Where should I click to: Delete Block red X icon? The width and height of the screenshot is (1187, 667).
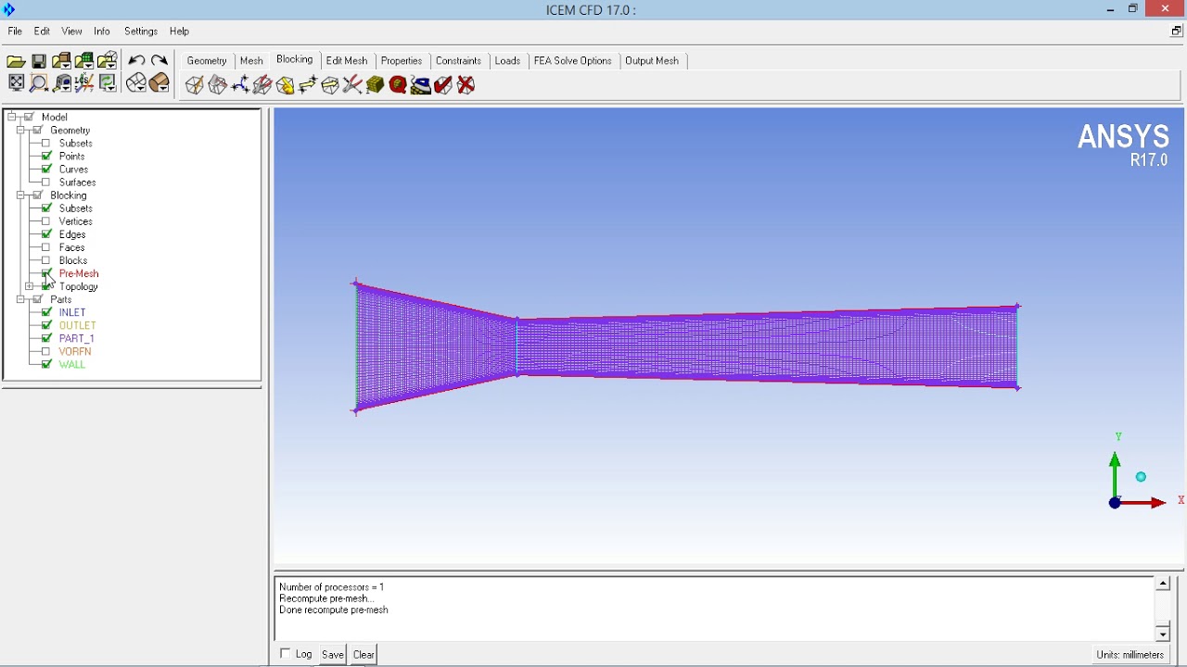466,85
